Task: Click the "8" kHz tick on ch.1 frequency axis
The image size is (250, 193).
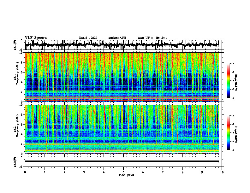Action: pyautogui.click(x=22, y=62)
